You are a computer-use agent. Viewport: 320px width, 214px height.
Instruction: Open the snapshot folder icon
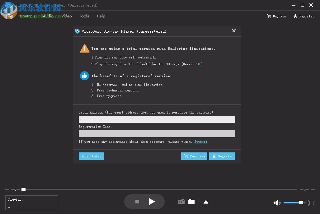pyautogui.click(x=191, y=202)
